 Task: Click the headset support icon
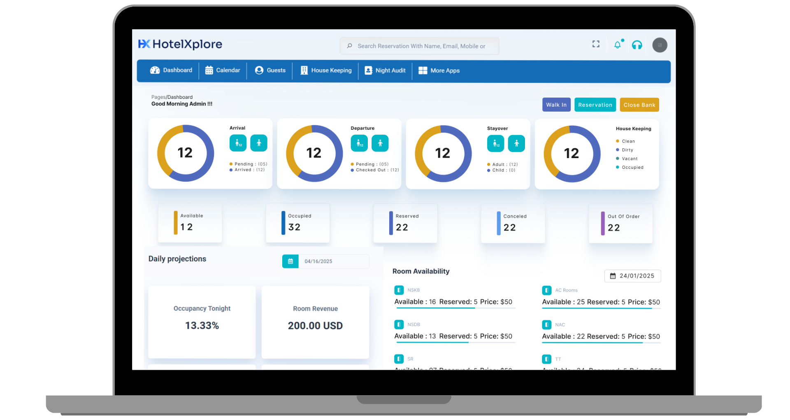pos(637,45)
